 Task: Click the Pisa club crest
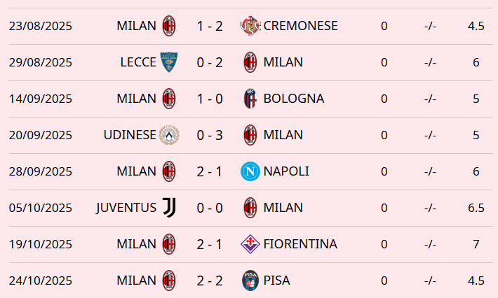tap(250, 281)
